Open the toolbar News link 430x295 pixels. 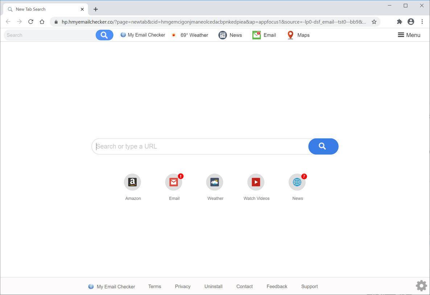[230, 35]
